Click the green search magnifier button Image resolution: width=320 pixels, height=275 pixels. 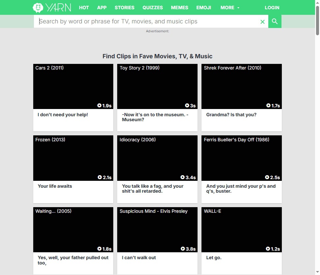275,21
